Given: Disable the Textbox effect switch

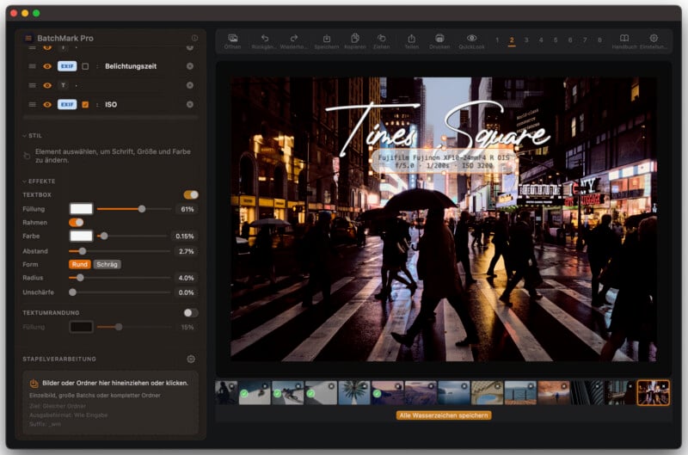Looking at the screenshot, I should [x=191, y=194].
